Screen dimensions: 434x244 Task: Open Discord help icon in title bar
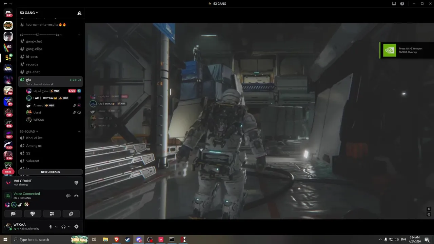coord(402,4)
